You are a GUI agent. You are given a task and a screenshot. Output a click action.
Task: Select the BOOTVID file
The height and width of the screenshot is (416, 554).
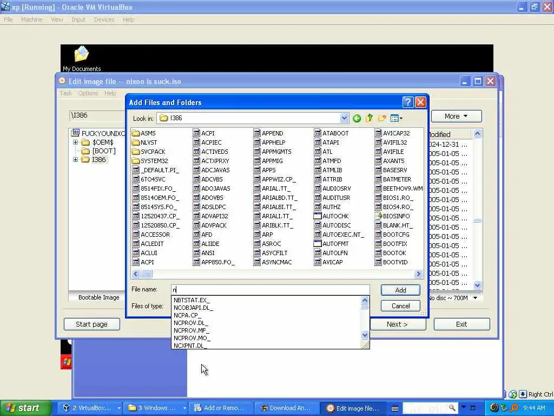(391, 262)
